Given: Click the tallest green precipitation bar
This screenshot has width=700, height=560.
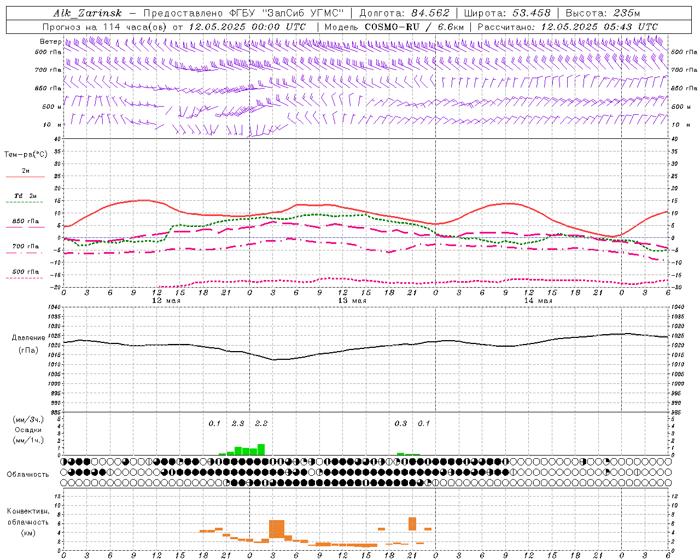Looking at the screenshot, I should pos(261,450).
